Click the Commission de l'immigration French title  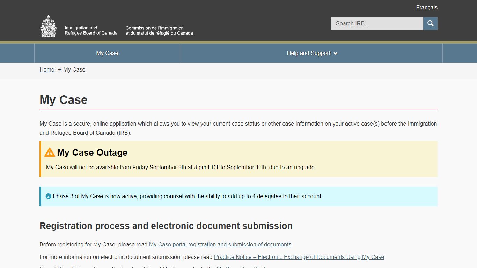coord(159,30)
